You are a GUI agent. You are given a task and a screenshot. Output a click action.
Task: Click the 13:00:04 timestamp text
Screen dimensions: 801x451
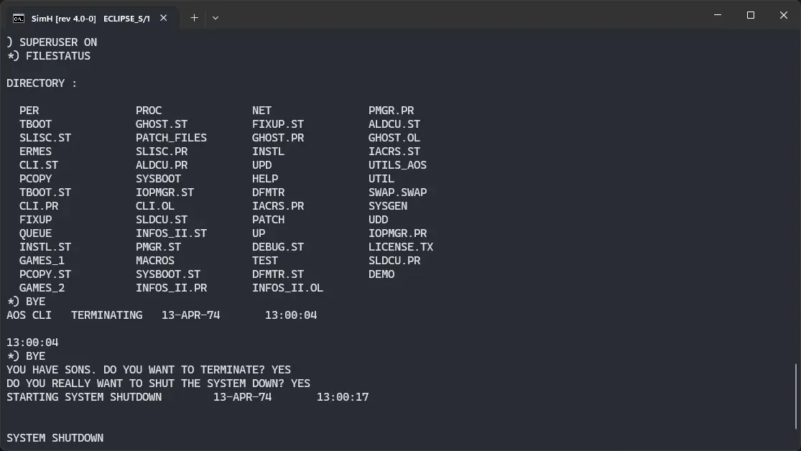(x=32, y=342)
